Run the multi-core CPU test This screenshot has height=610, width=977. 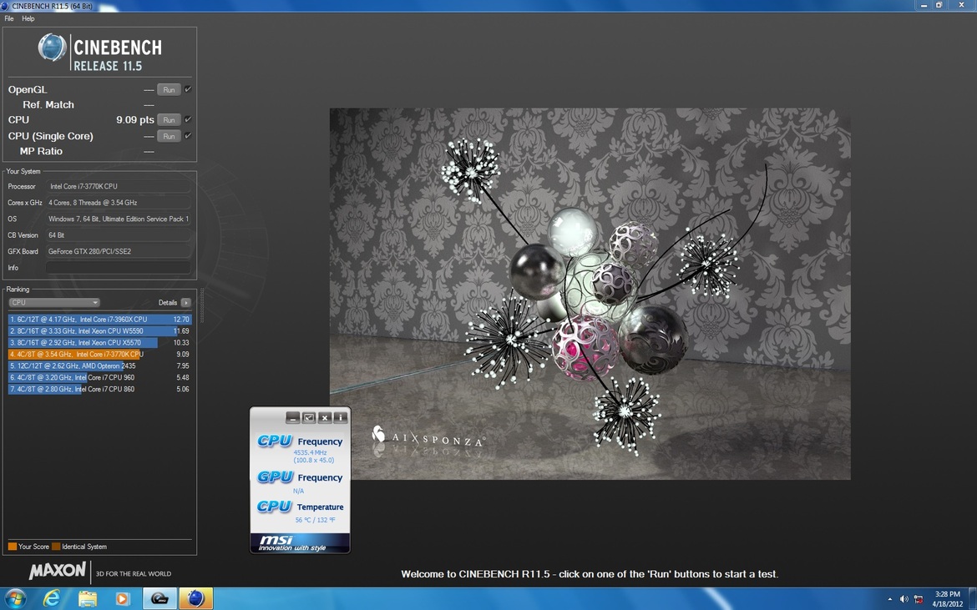click(x=169, y=119)
